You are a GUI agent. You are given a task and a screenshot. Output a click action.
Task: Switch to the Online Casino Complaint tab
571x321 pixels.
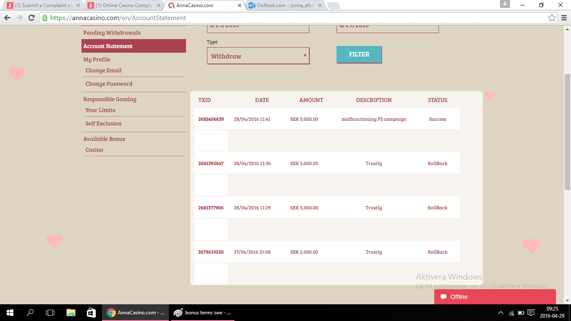(x=123, y=6)
